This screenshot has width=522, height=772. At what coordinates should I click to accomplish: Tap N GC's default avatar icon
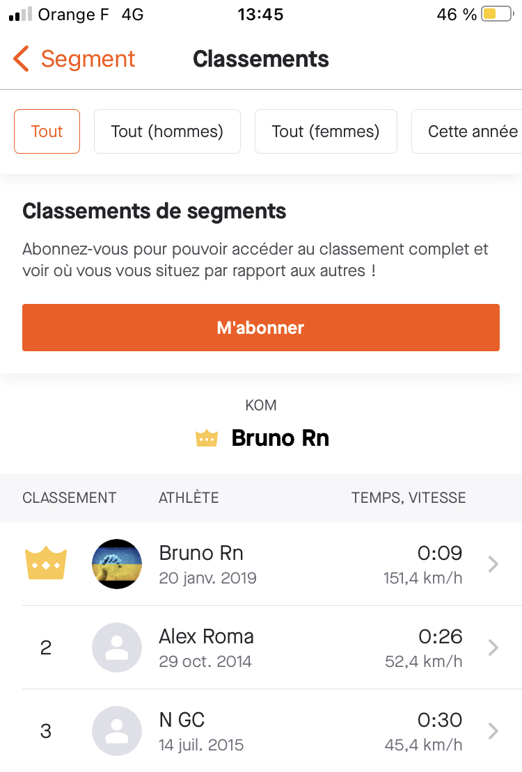[117, 731]
